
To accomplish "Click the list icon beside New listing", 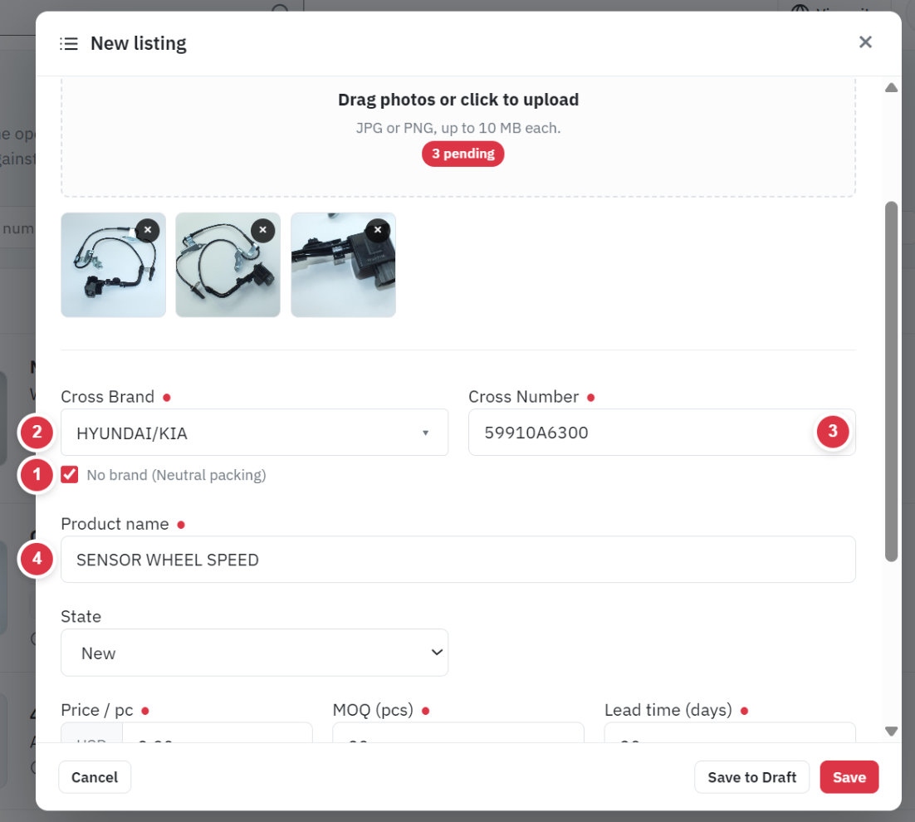I will (69, 44).
